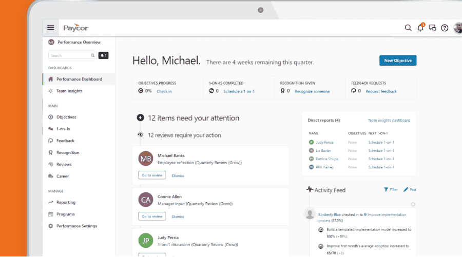The width and height of the screenshot is (462, 257).
Task: Schedule 1-on-1 with Patricia Shupe
Action: 381,159
